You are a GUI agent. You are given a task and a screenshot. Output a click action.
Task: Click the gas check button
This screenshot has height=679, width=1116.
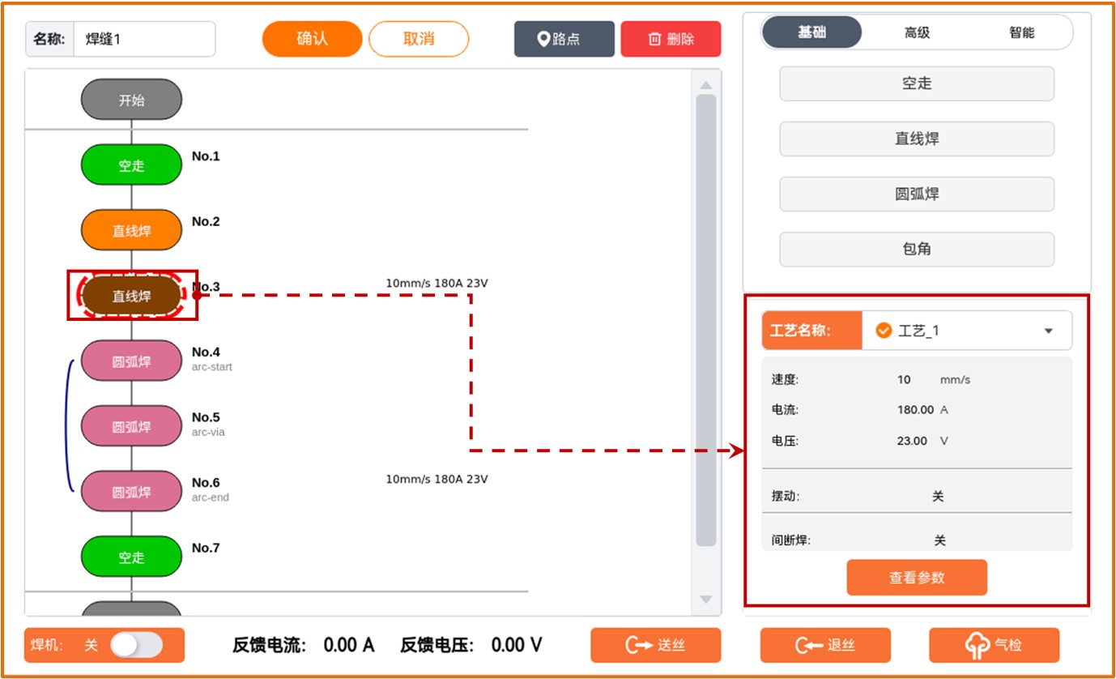[x=994, y=645]
